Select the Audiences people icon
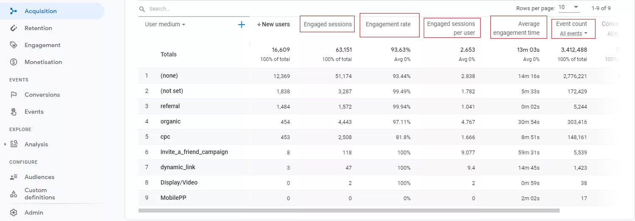635x221 pixels. (x=14, y=177)
